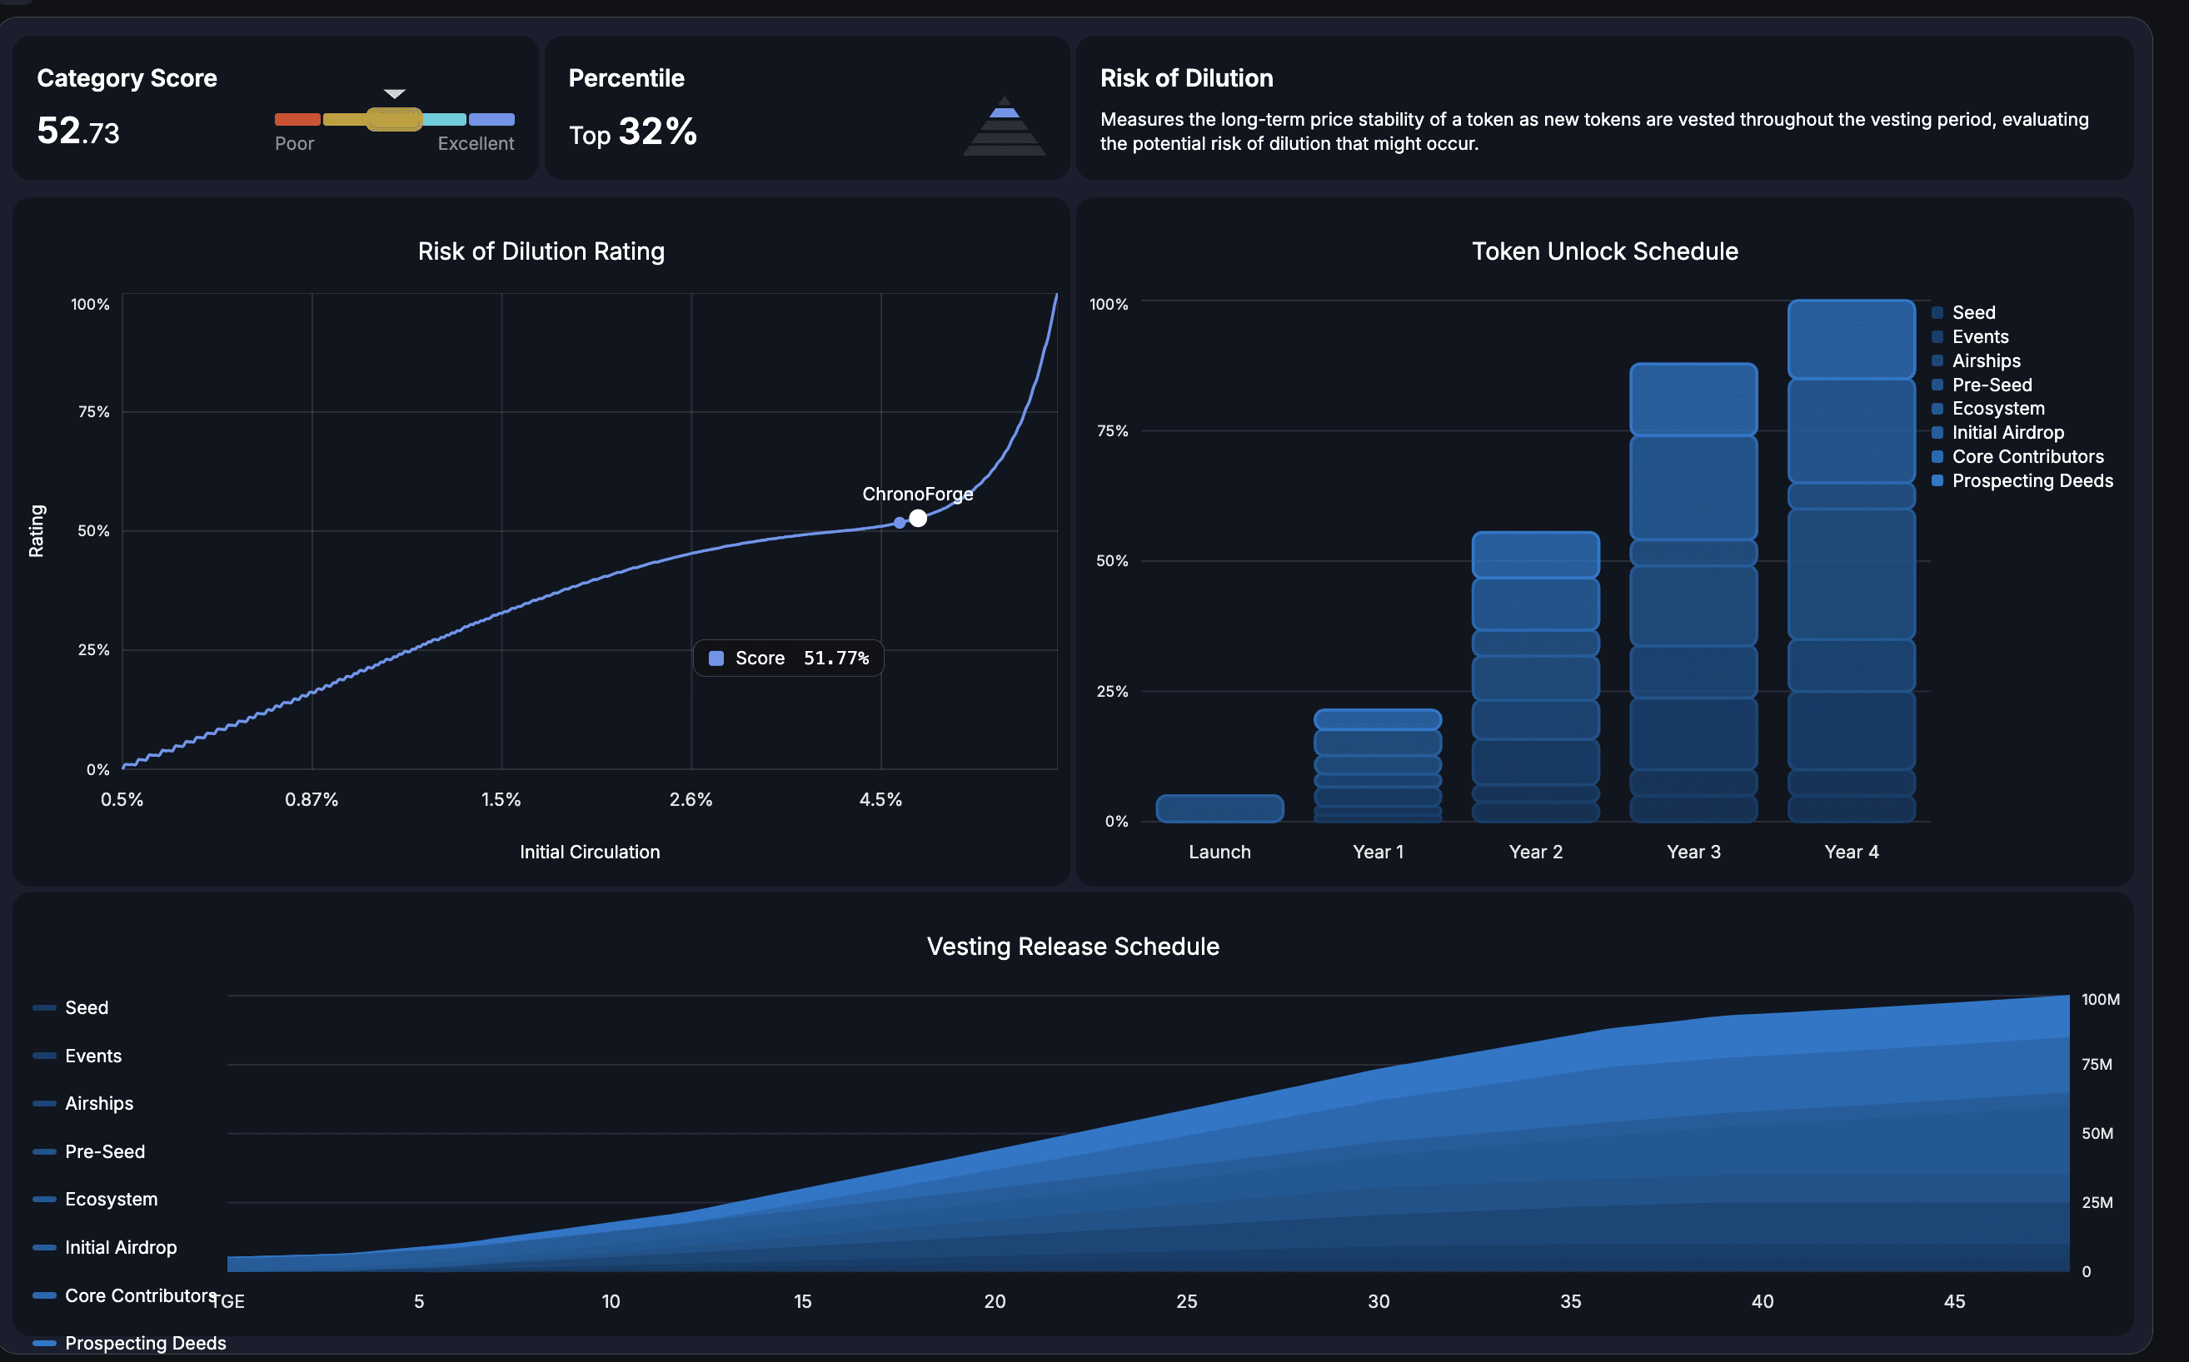The image size is (2189, 1362).
Task: Toggle Pre-Seed line in Vesting Release legend
Action: 88,1151
